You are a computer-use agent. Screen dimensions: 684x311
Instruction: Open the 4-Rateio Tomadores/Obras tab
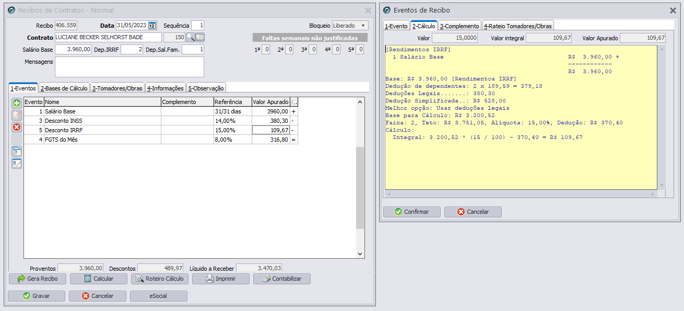[517, 26]
